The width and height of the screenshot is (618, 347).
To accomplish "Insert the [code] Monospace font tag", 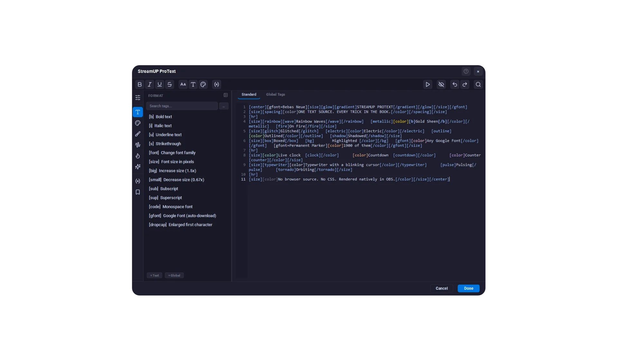I will [x=187, y=207].
